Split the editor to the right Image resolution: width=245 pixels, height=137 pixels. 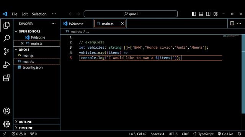[x=232, y=23]
